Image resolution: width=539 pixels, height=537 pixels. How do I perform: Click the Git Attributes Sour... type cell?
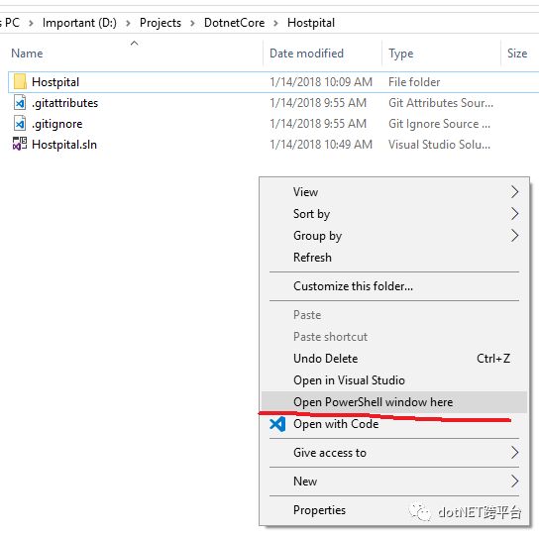(441, 103)
